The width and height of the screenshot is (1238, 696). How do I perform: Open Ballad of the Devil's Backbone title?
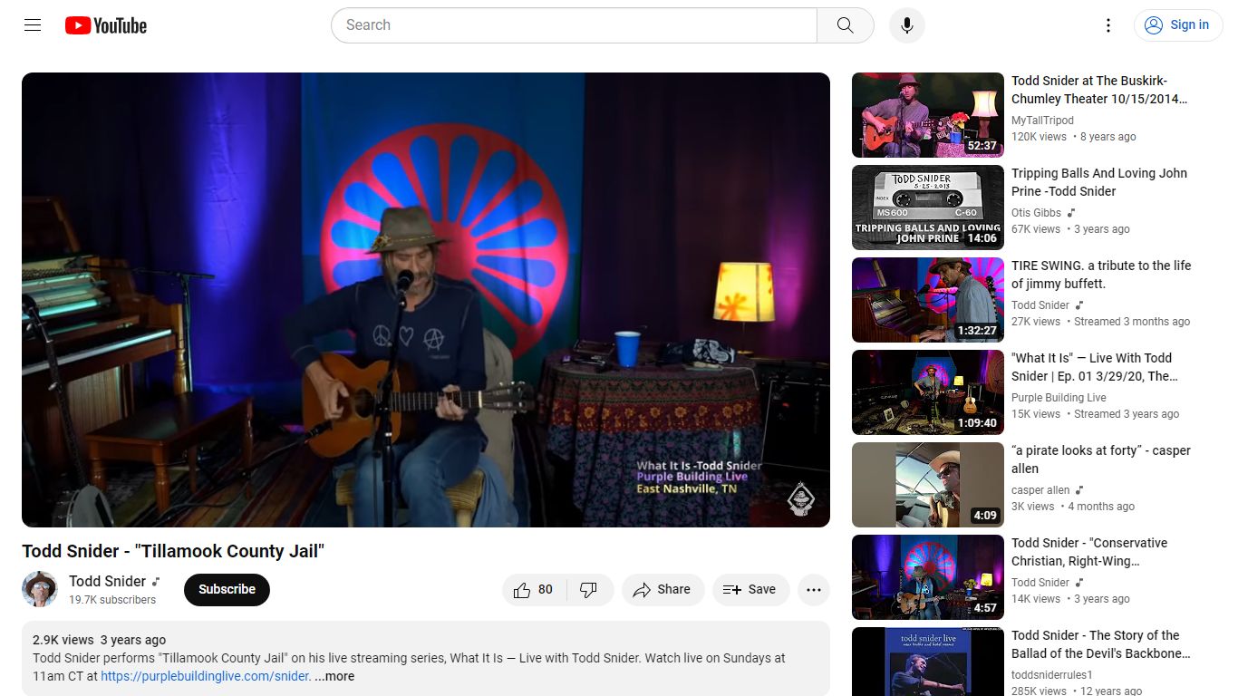pyautogui.click(x=1101, y=644)
